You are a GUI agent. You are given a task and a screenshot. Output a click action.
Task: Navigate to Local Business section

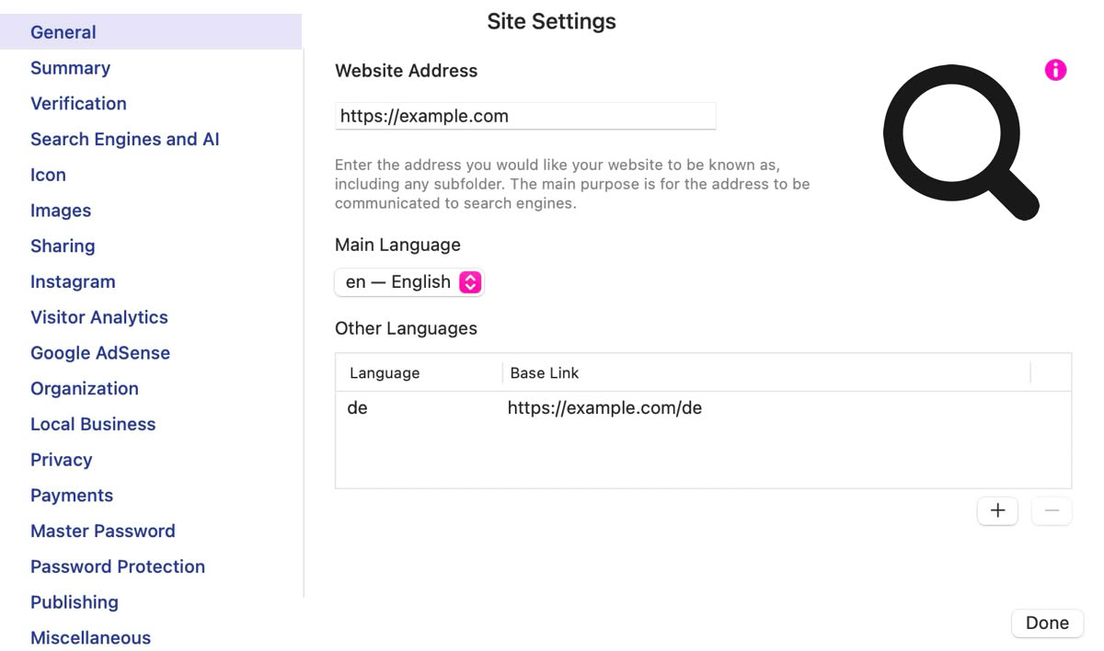click(93, 424)
